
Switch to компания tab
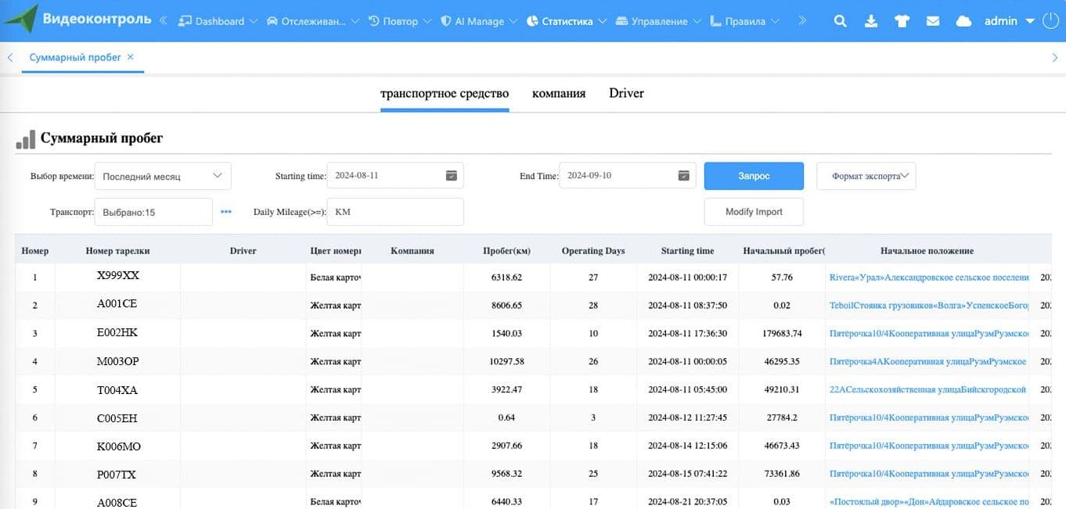559,94
